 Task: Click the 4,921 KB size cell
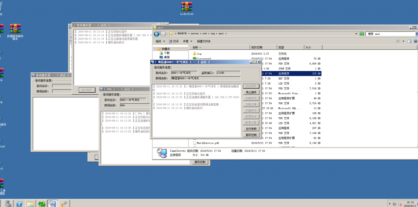pos(315,123)
